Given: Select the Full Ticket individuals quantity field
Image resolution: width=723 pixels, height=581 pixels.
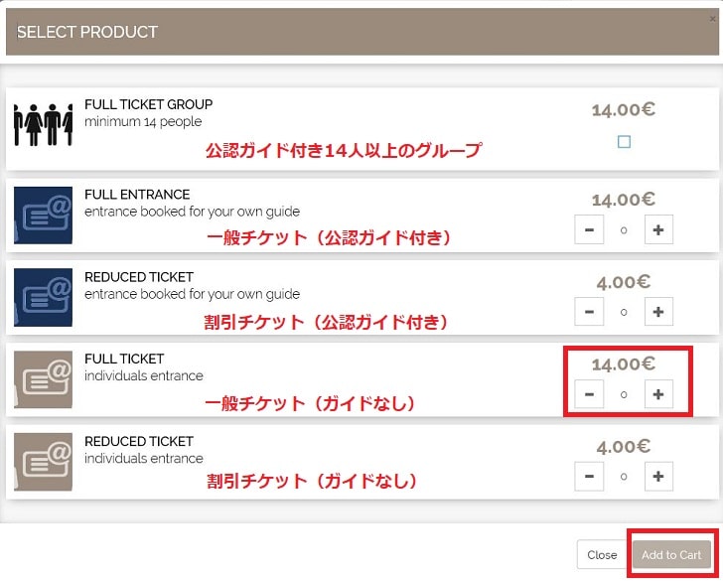Looking at the screenshot, I should coord(624,394).
